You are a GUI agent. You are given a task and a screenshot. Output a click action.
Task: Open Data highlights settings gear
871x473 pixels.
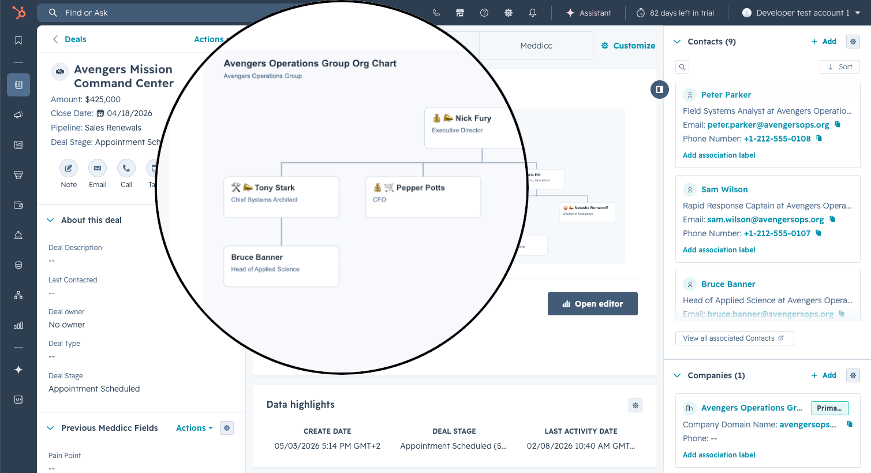point(636,405)
